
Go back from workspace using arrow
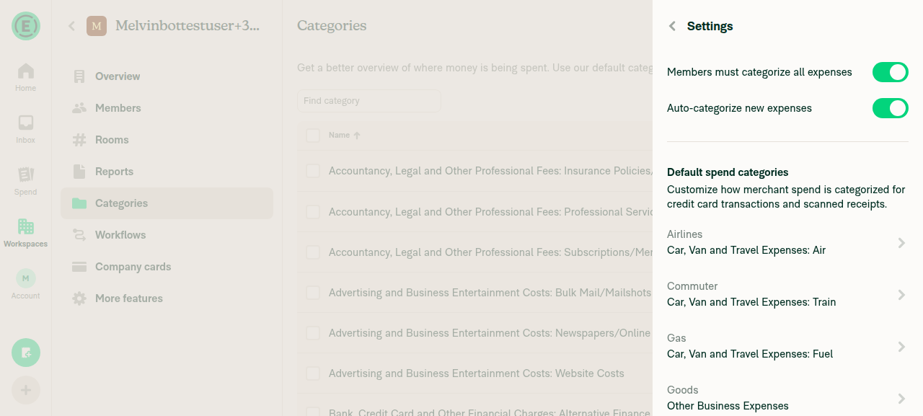[71, 26]
